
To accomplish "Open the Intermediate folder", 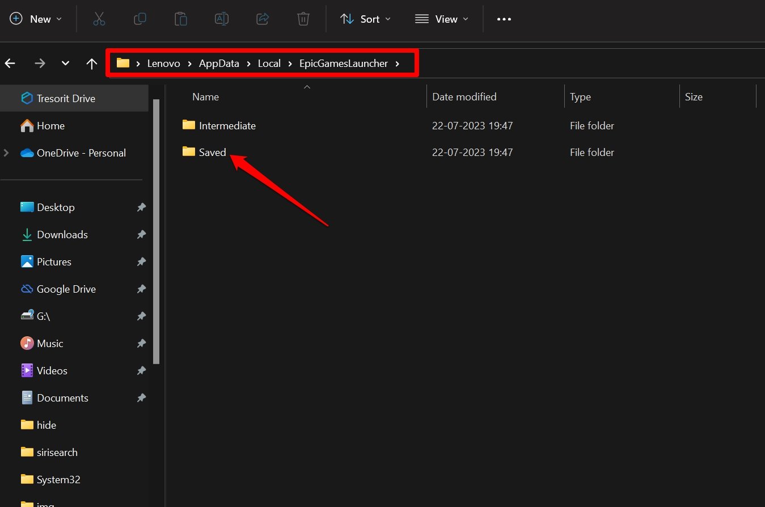I will [x=226, y=125].
